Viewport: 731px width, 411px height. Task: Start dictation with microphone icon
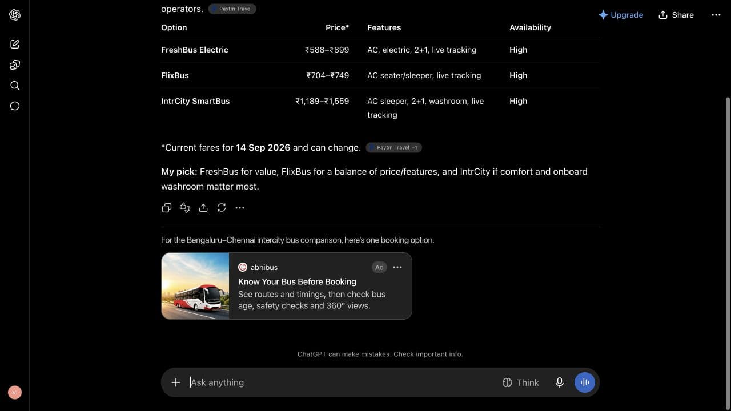coord(560,382)
